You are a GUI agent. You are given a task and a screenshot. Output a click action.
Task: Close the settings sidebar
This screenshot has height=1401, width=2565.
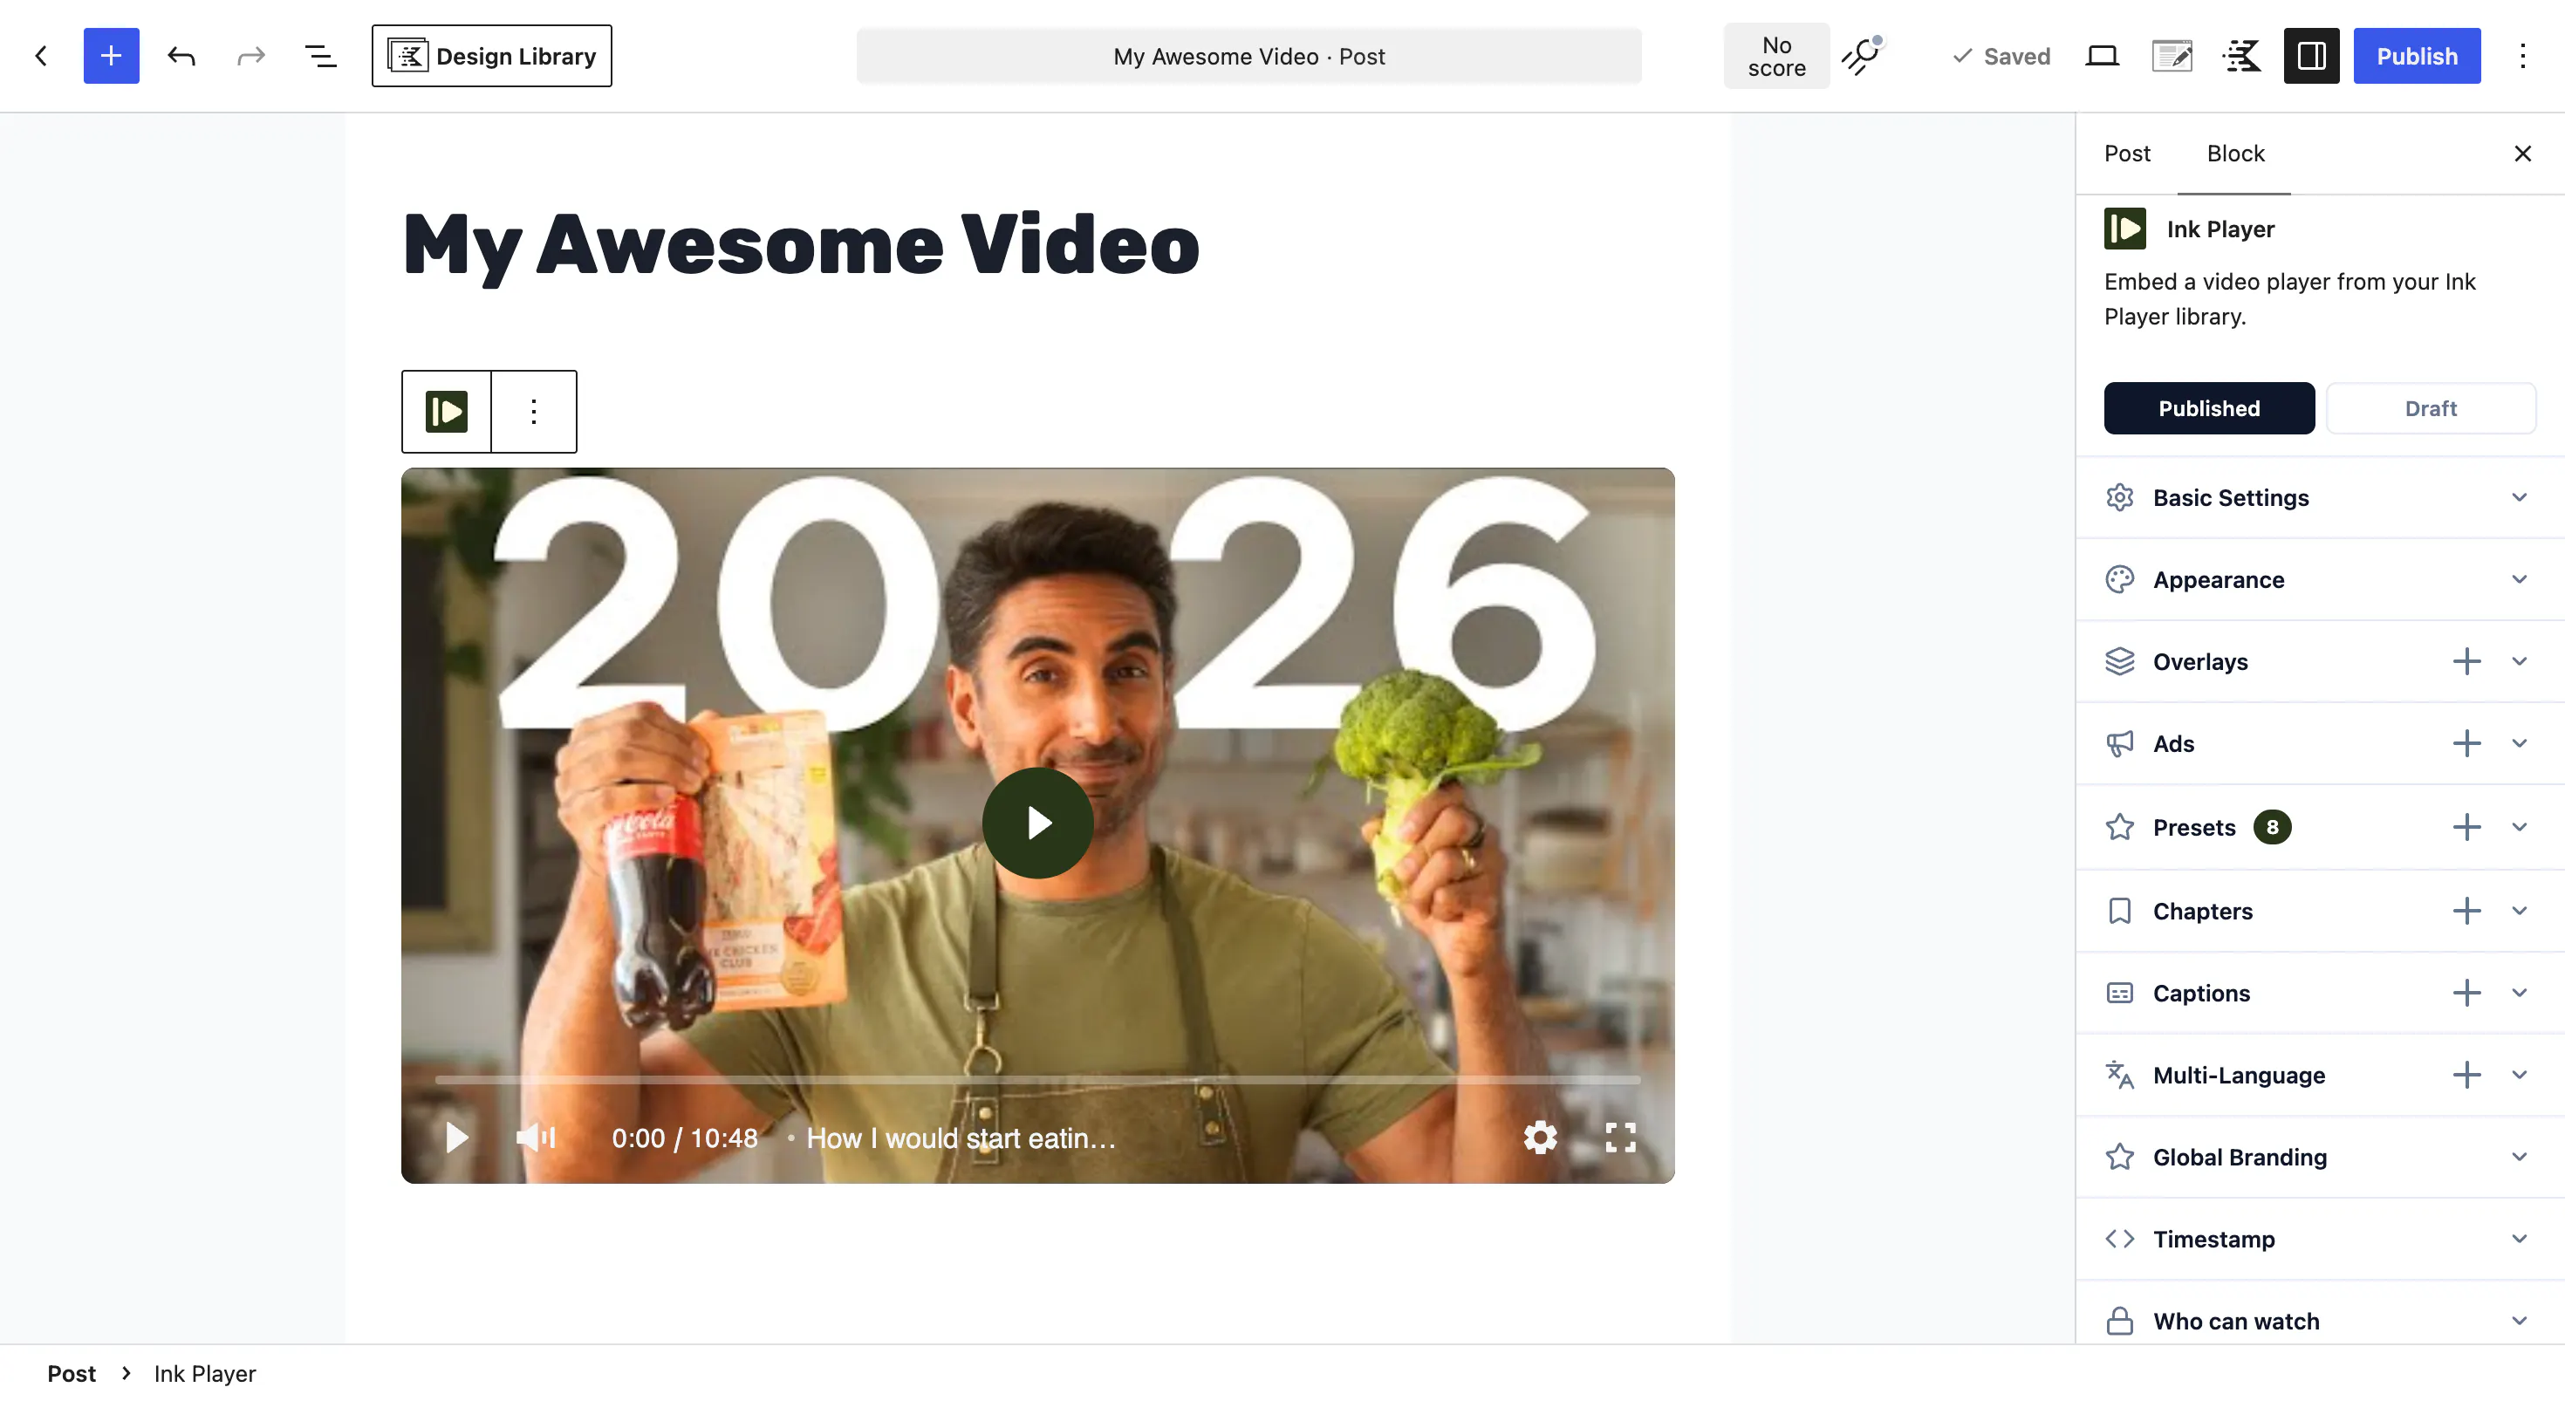(x=2522, y=154)
